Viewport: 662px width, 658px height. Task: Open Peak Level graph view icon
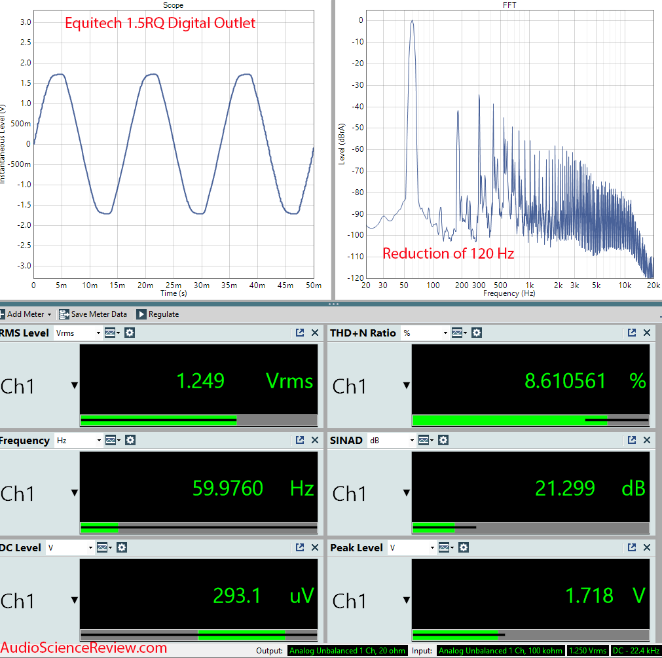coord(446,548)
